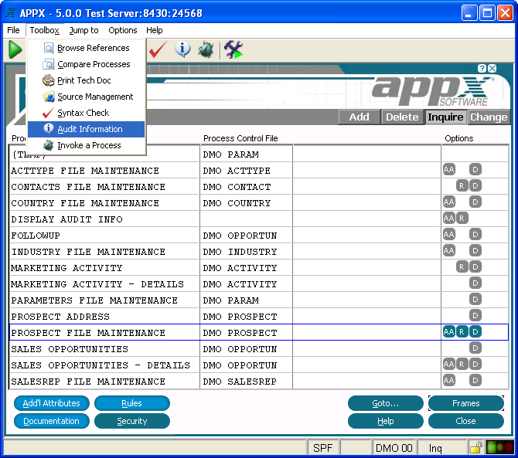518x458 pixels.
Task: Click the SPF status bar entry
Action: [x=322, y=448]
